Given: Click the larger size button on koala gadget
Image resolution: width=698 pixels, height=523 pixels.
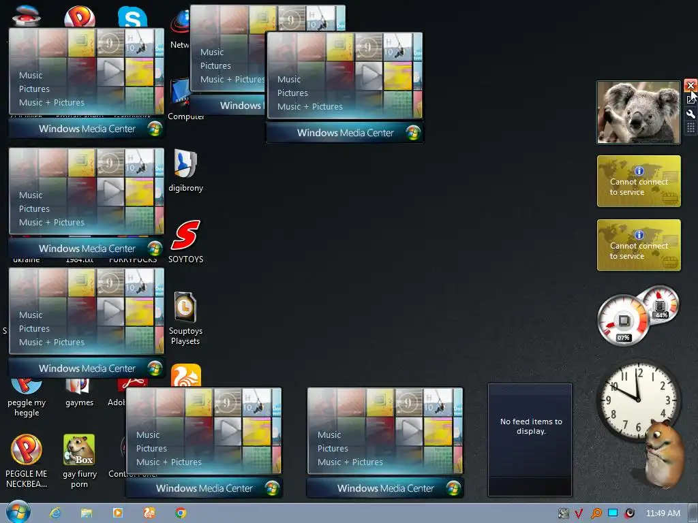Looking at the screenshot, I should point(691,99).
